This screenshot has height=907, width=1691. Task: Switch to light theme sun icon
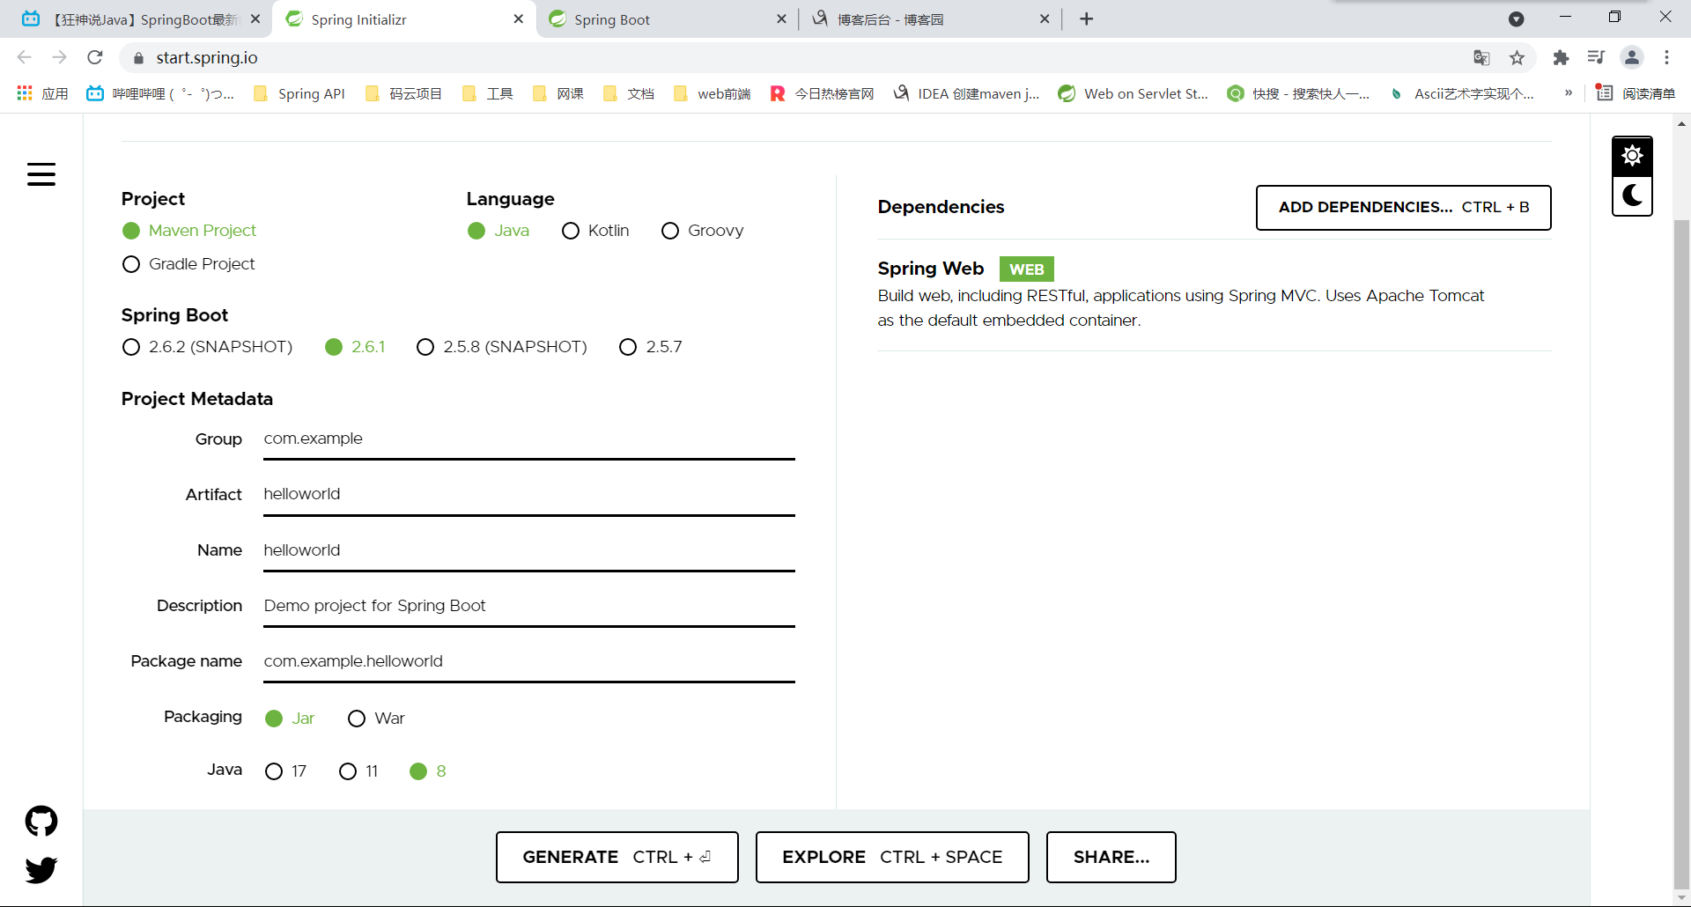pos(1632,156)
